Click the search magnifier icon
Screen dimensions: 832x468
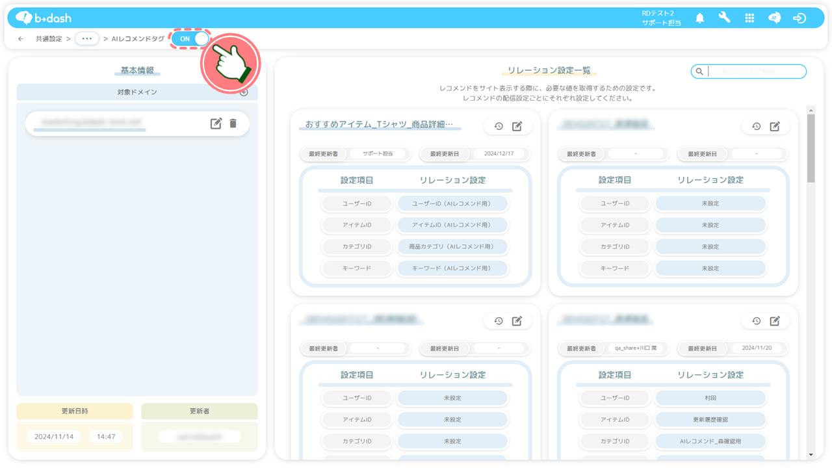click(x=699, y=71)
